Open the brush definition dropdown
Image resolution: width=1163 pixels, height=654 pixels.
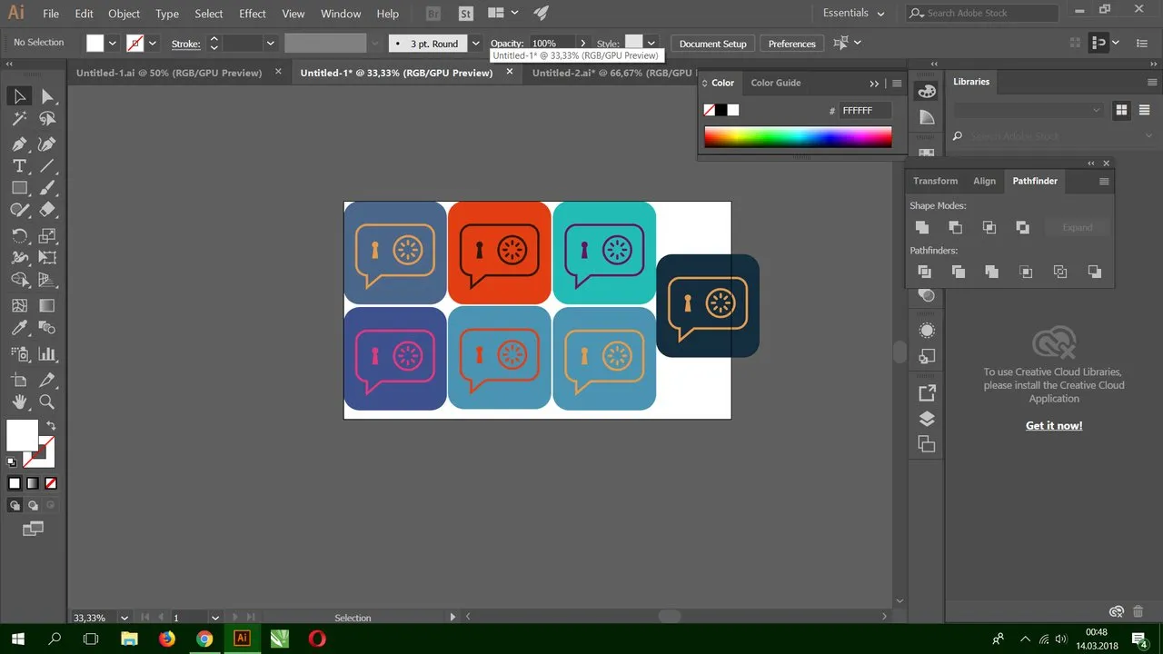(x=475, y=43)
